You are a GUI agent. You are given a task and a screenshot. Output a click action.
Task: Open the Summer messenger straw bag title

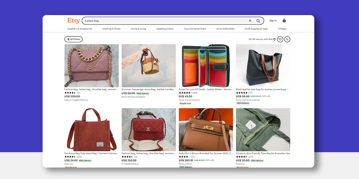(x=149, y=89)
